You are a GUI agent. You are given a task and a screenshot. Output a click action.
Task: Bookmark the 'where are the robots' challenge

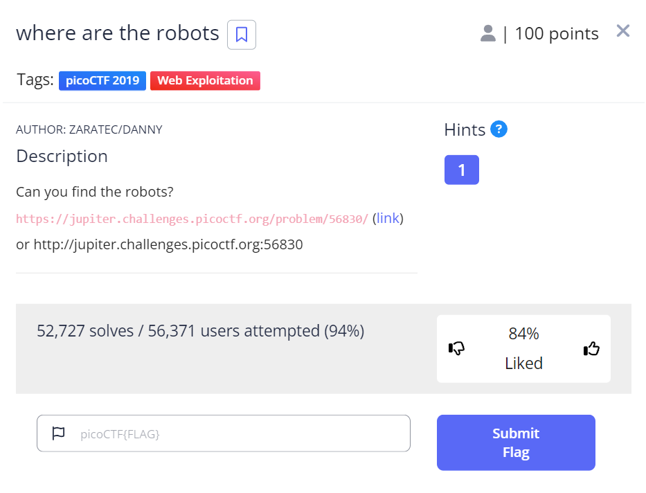[242, 35]
